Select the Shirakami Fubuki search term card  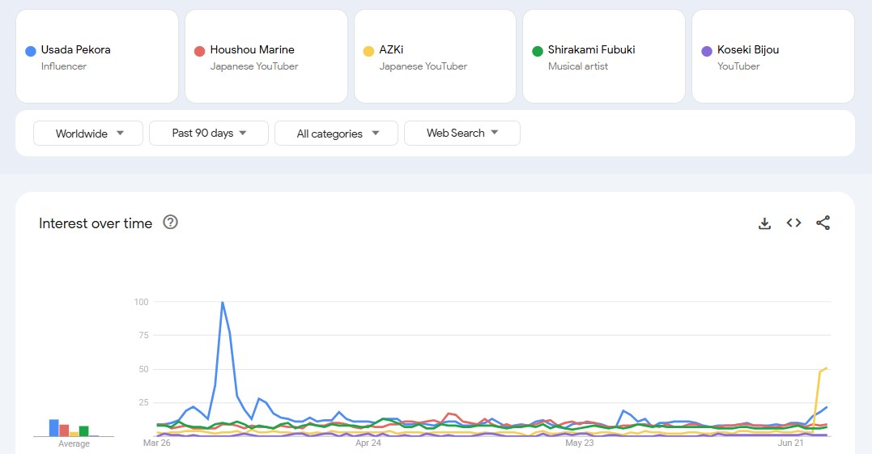604,56
